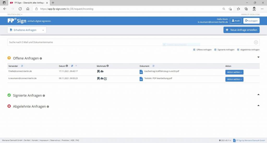Sort the Dokument column with its arrows
This screenshot has width=267, height=143.
tap(153, 66)
